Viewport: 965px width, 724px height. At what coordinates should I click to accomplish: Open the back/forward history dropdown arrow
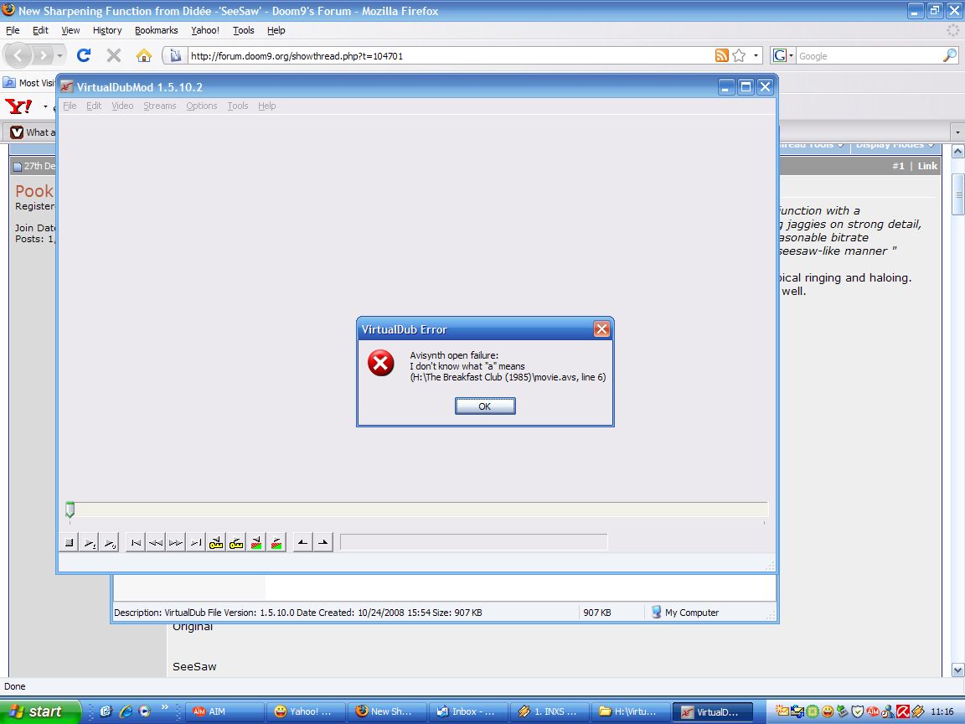click(59, 56)
